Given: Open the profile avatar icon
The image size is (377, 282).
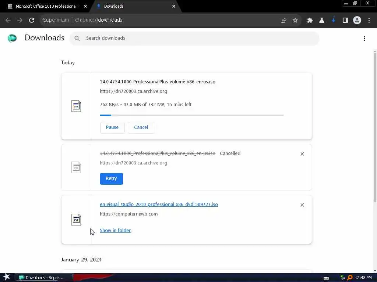Looking at the screenshot, I should (357, 20).
